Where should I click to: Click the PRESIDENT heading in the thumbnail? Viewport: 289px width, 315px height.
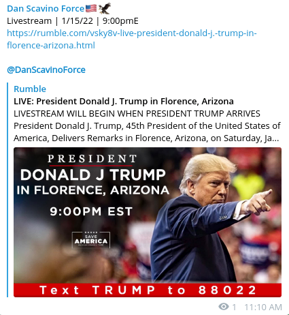92,158
